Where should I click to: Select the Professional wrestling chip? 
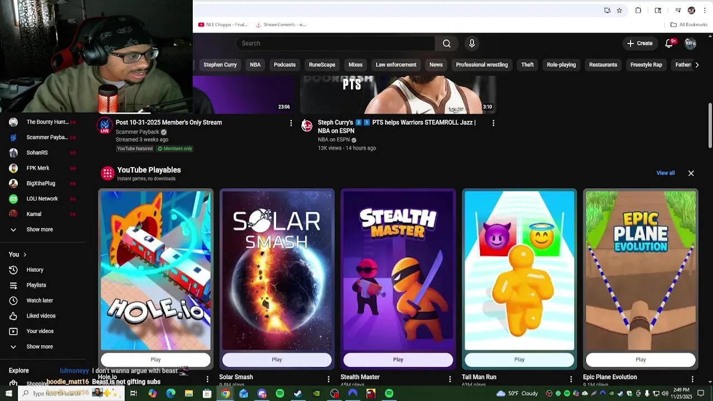[x=482, y=65]
